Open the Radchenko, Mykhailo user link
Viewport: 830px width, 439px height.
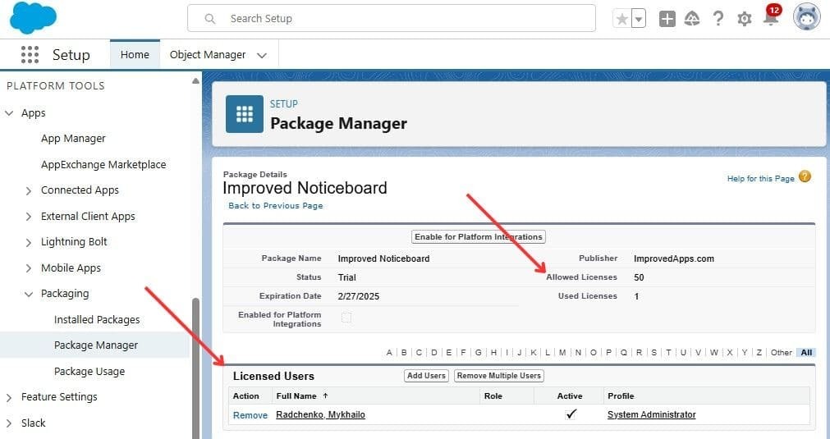coord(320,414)
